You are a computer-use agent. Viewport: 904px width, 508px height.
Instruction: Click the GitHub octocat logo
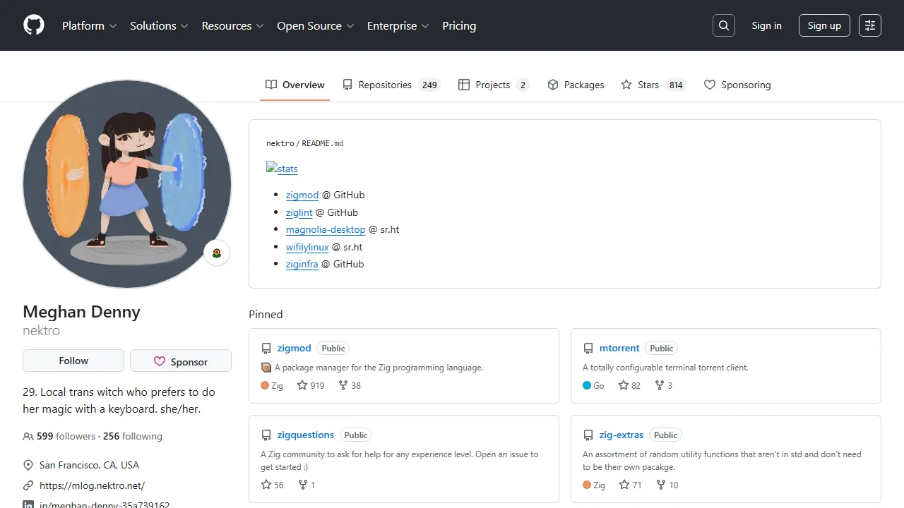33,25
